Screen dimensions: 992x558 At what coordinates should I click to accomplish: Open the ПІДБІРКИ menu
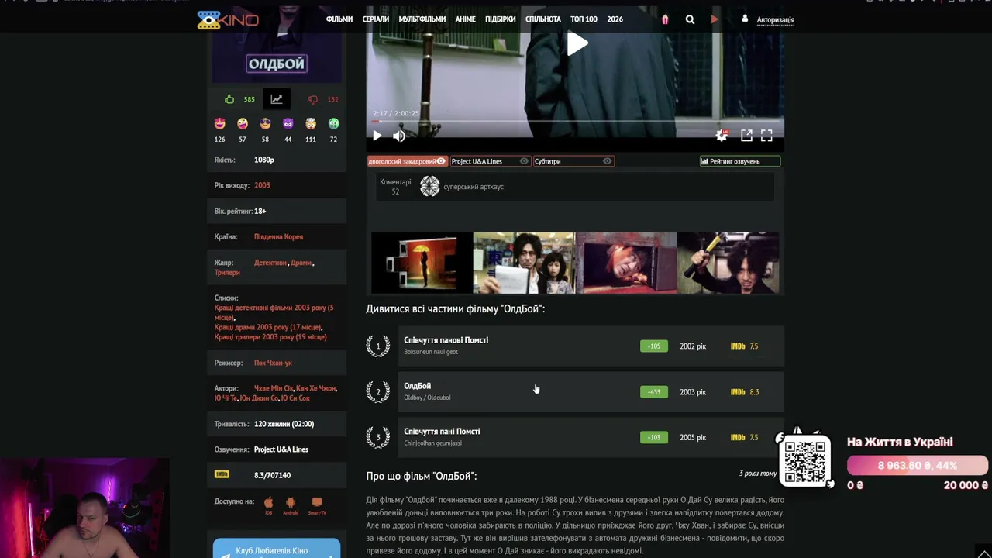coord(501,19)
